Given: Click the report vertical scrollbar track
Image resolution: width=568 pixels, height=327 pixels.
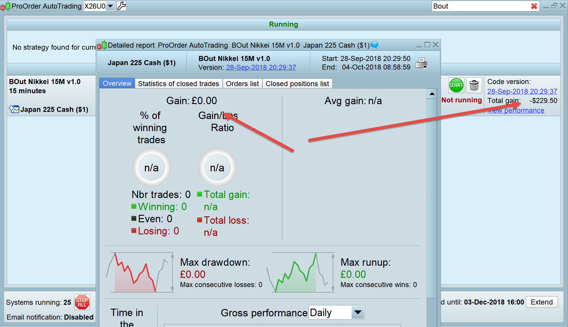Looking at the screenshot, I should coord(432,198).
